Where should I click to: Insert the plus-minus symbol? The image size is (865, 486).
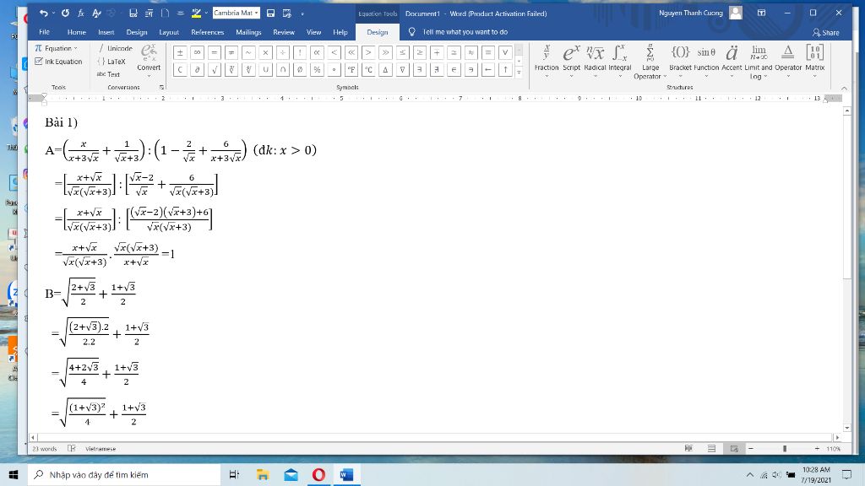pyautogui.click(x=180, y=52)
